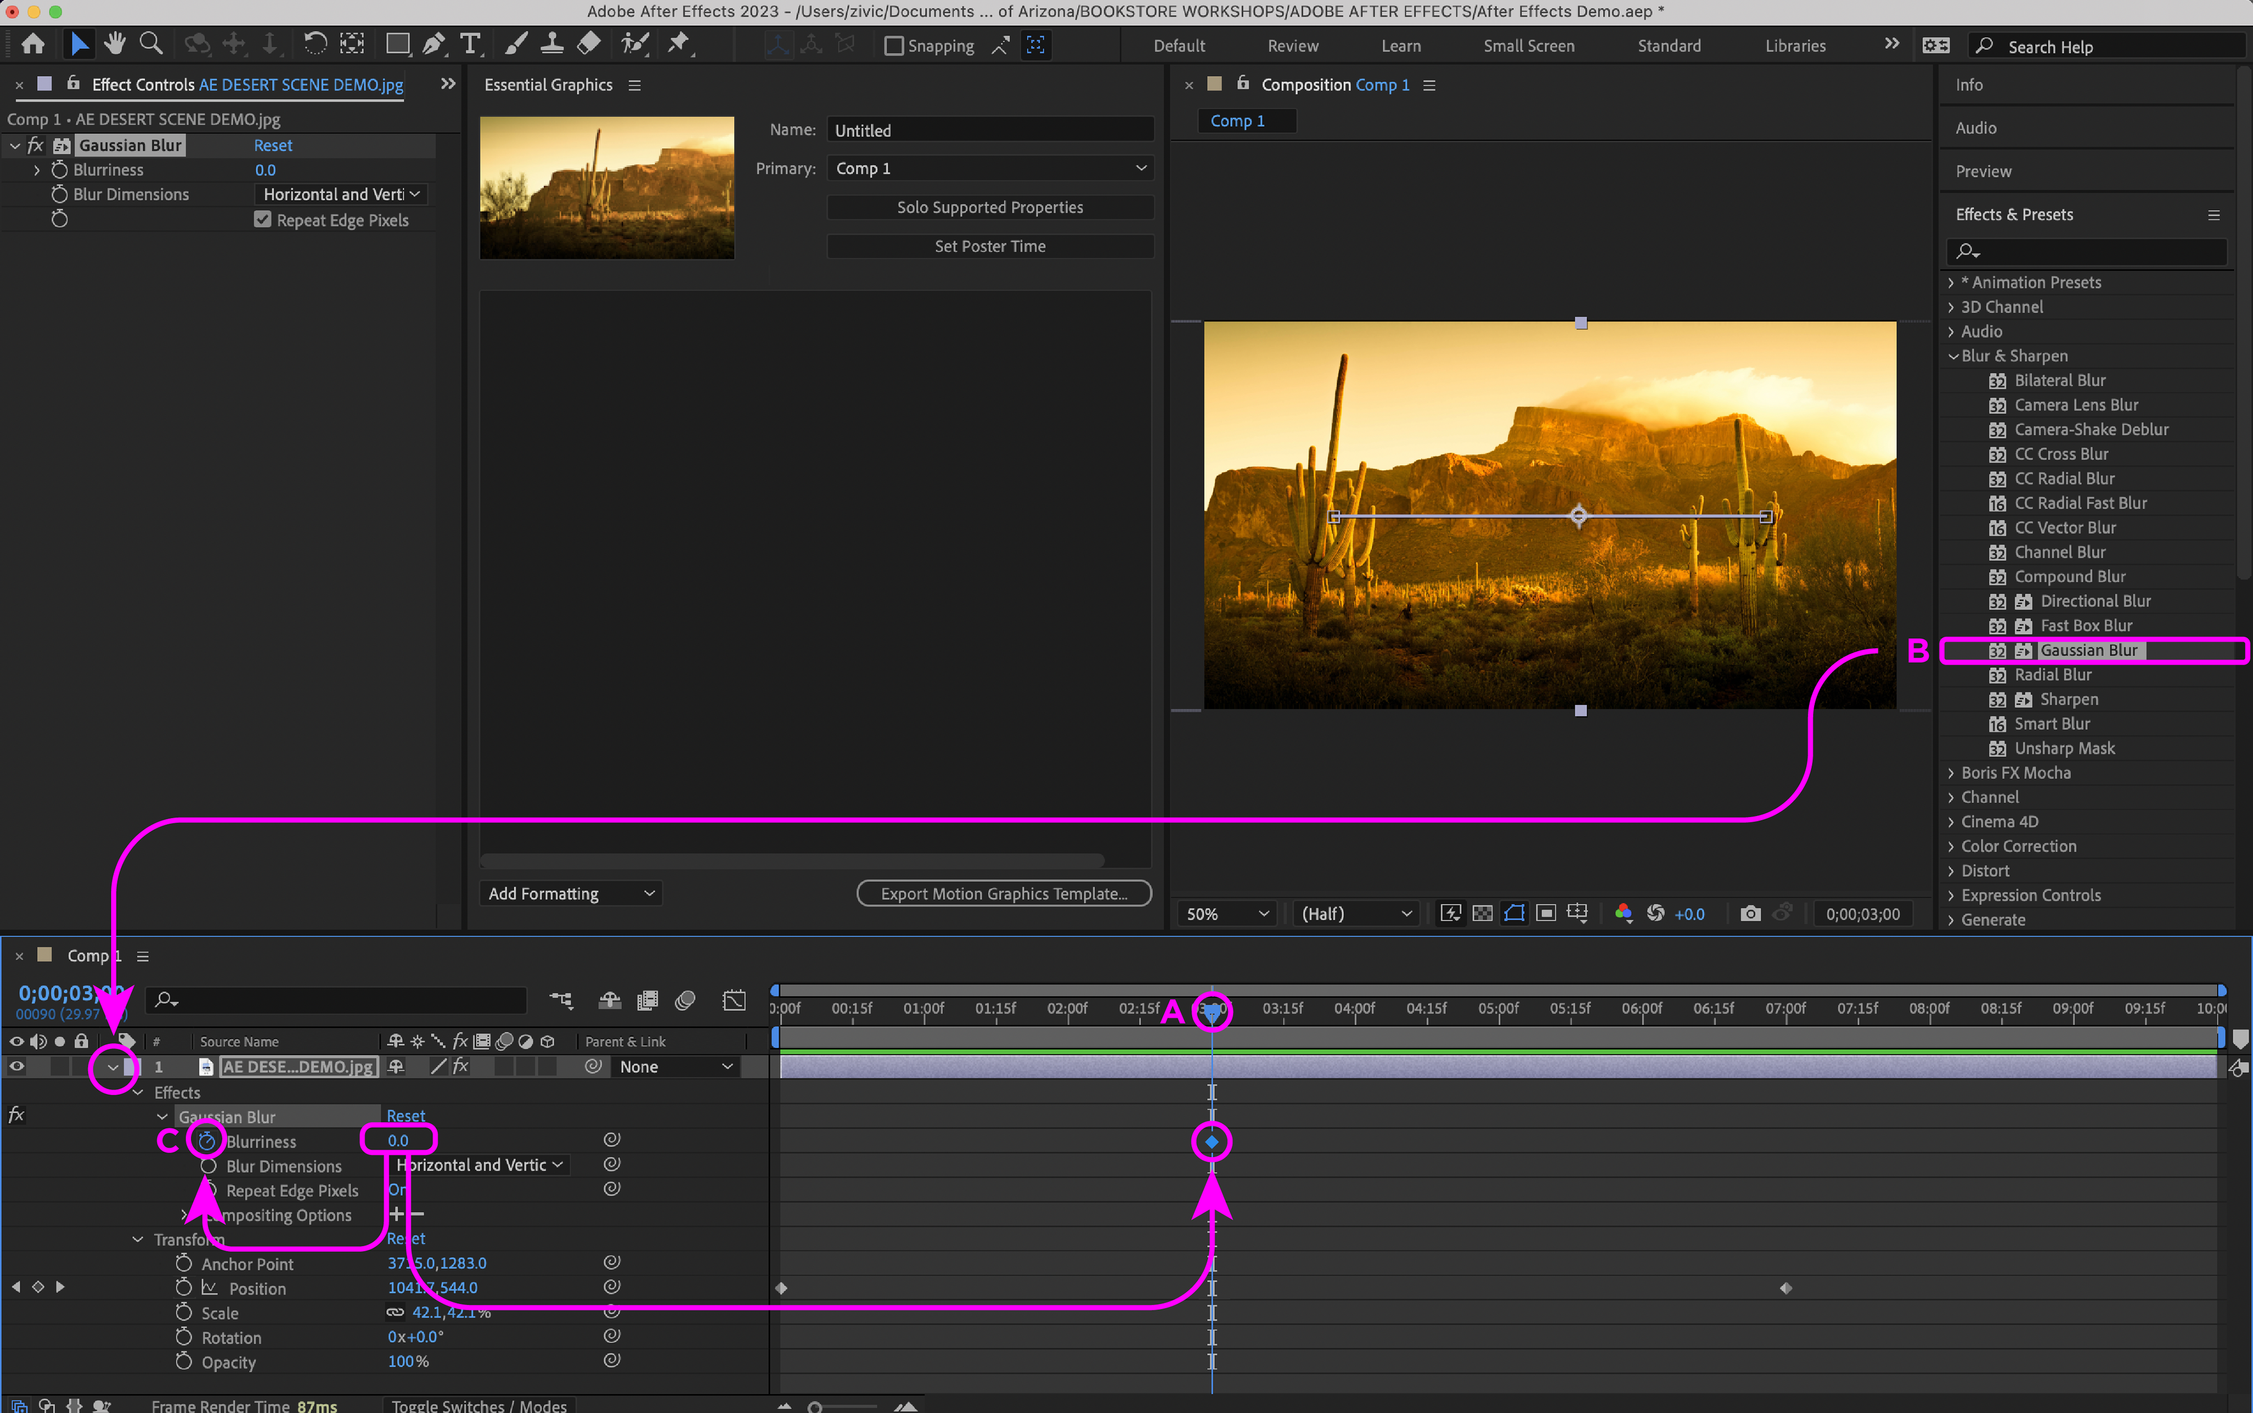The width and height of the screenshot is (2253, 1413).
Task: Expand the Color Correction effects category
Action: 2018,846
